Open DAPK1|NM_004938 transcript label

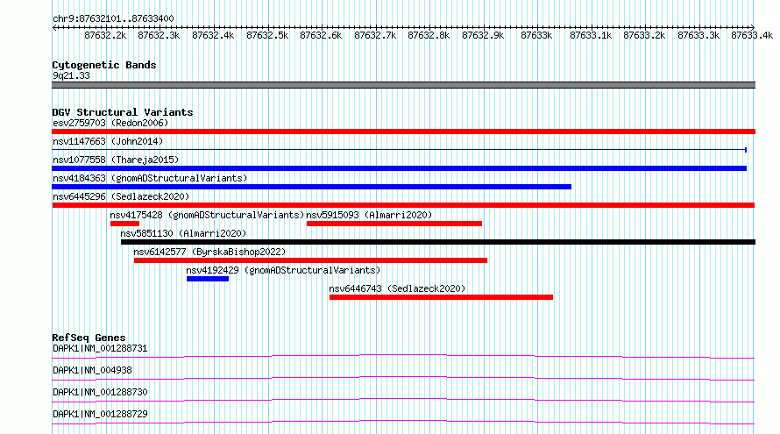92,370
